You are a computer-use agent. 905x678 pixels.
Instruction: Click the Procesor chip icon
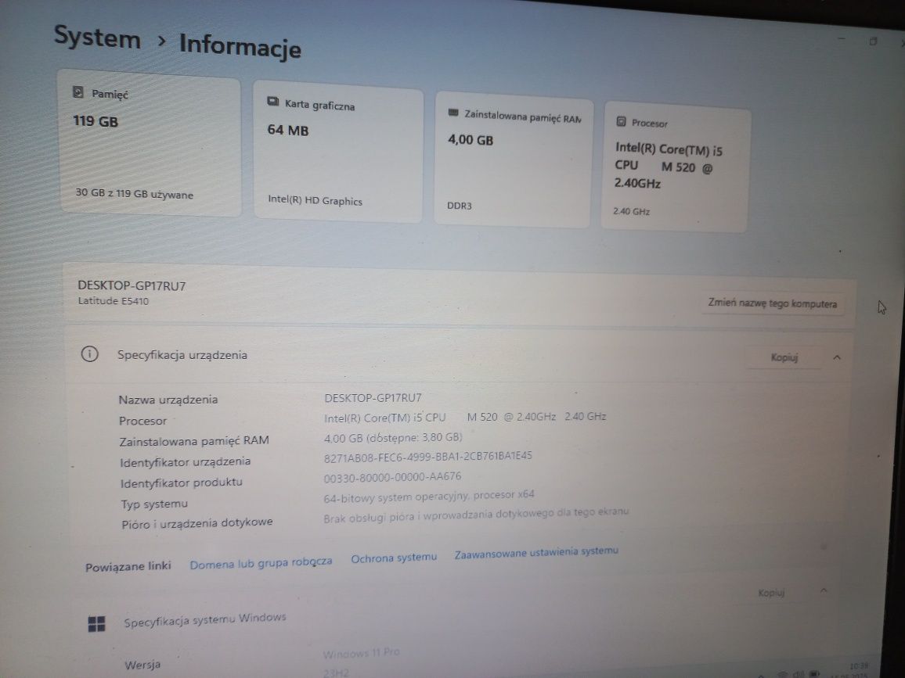[x=621, y=121]
